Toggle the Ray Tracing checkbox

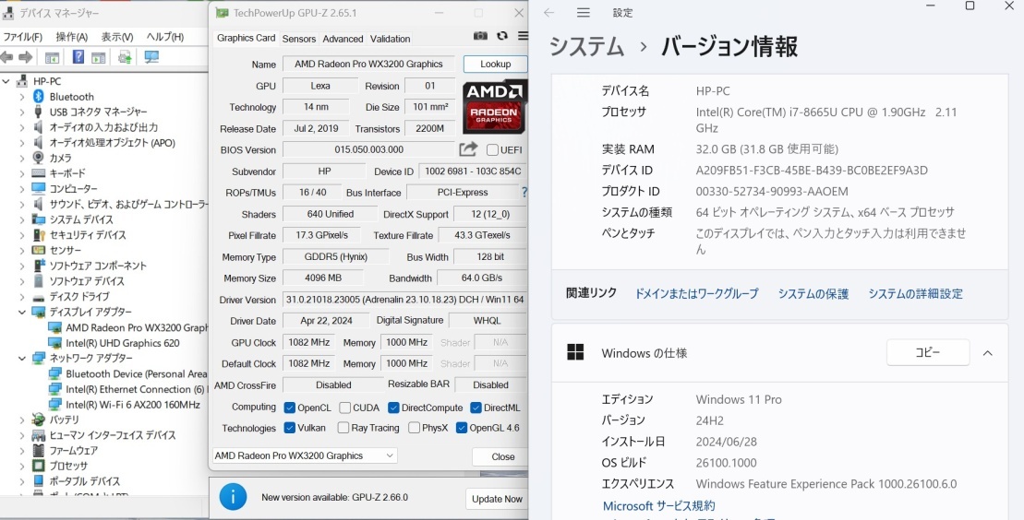coord(343,428)
